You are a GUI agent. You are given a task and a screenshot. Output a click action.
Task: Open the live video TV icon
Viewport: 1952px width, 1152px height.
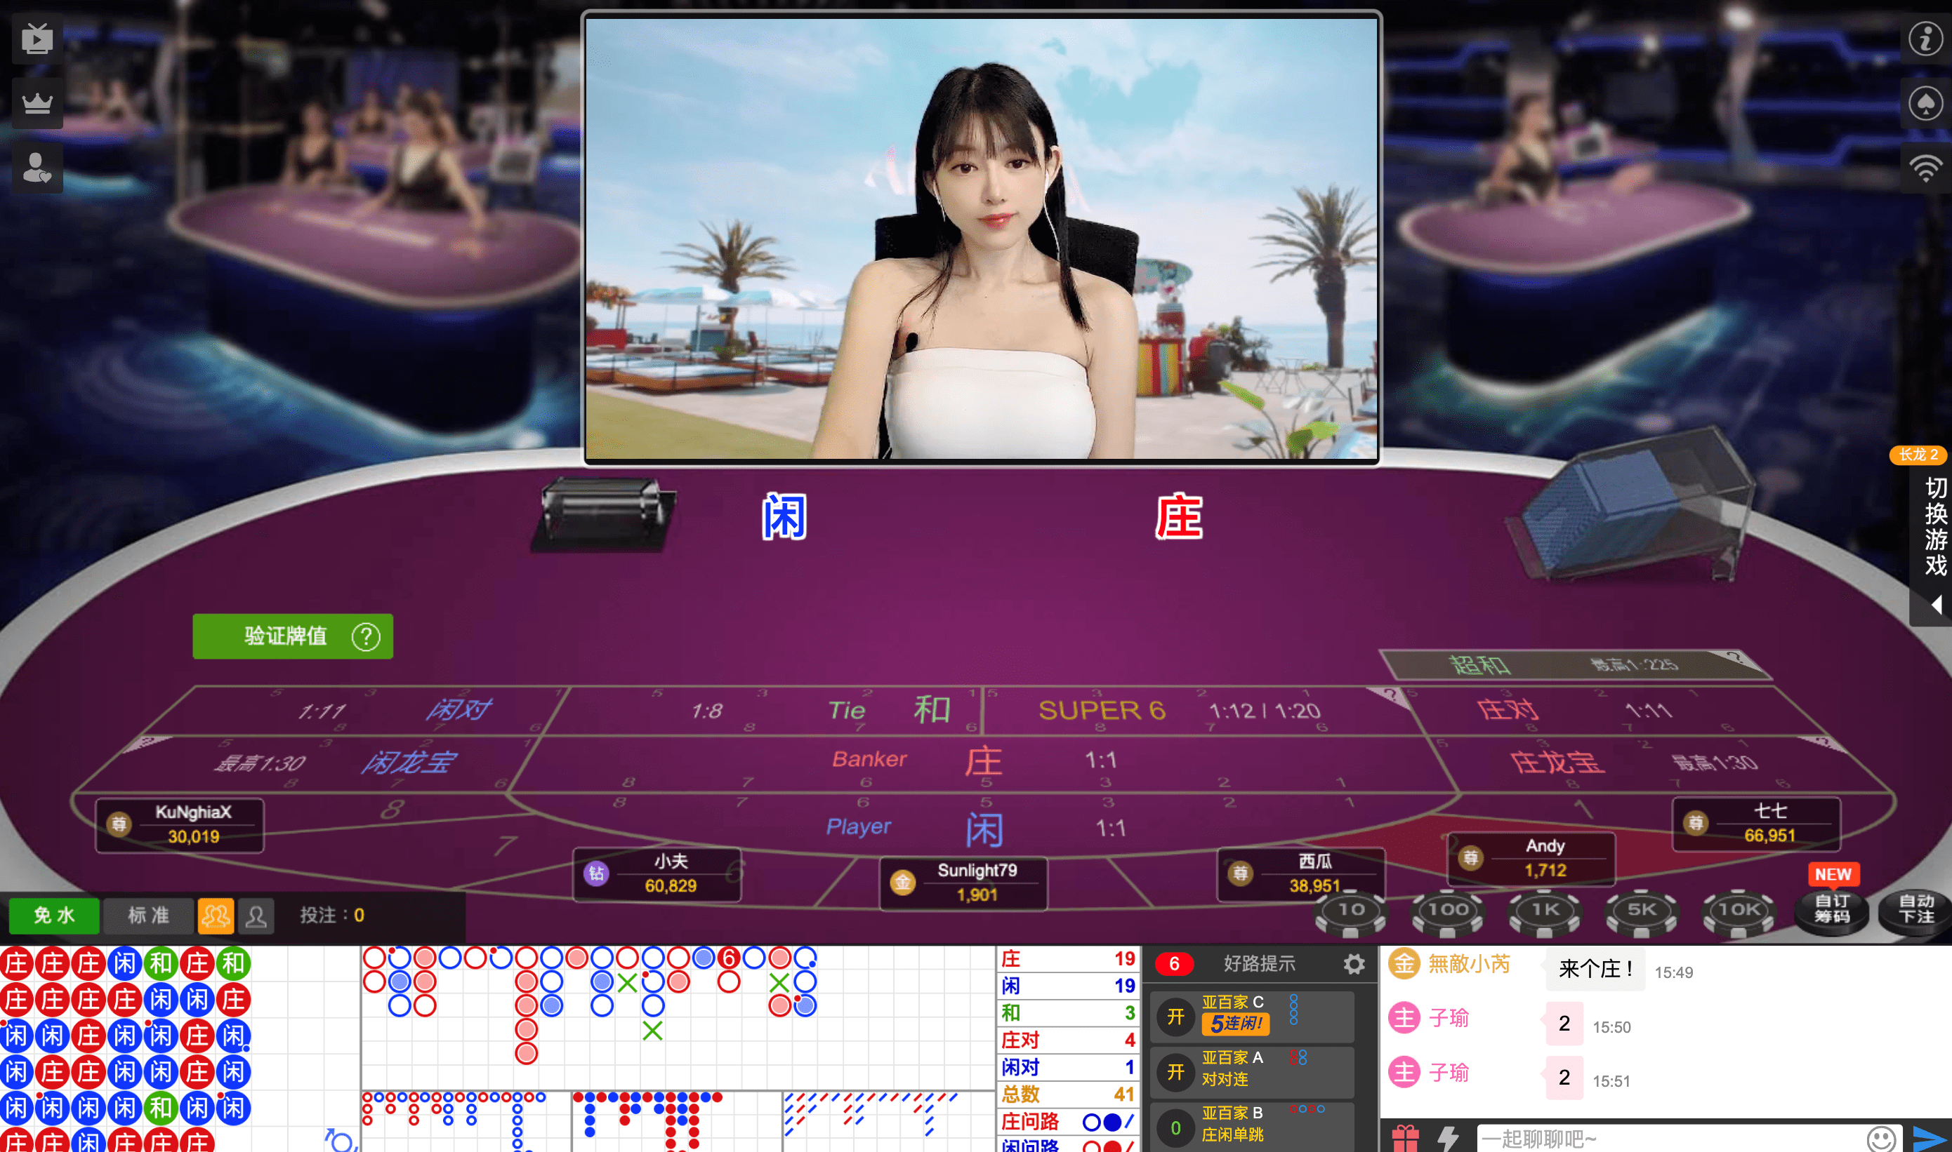point(37,38)
